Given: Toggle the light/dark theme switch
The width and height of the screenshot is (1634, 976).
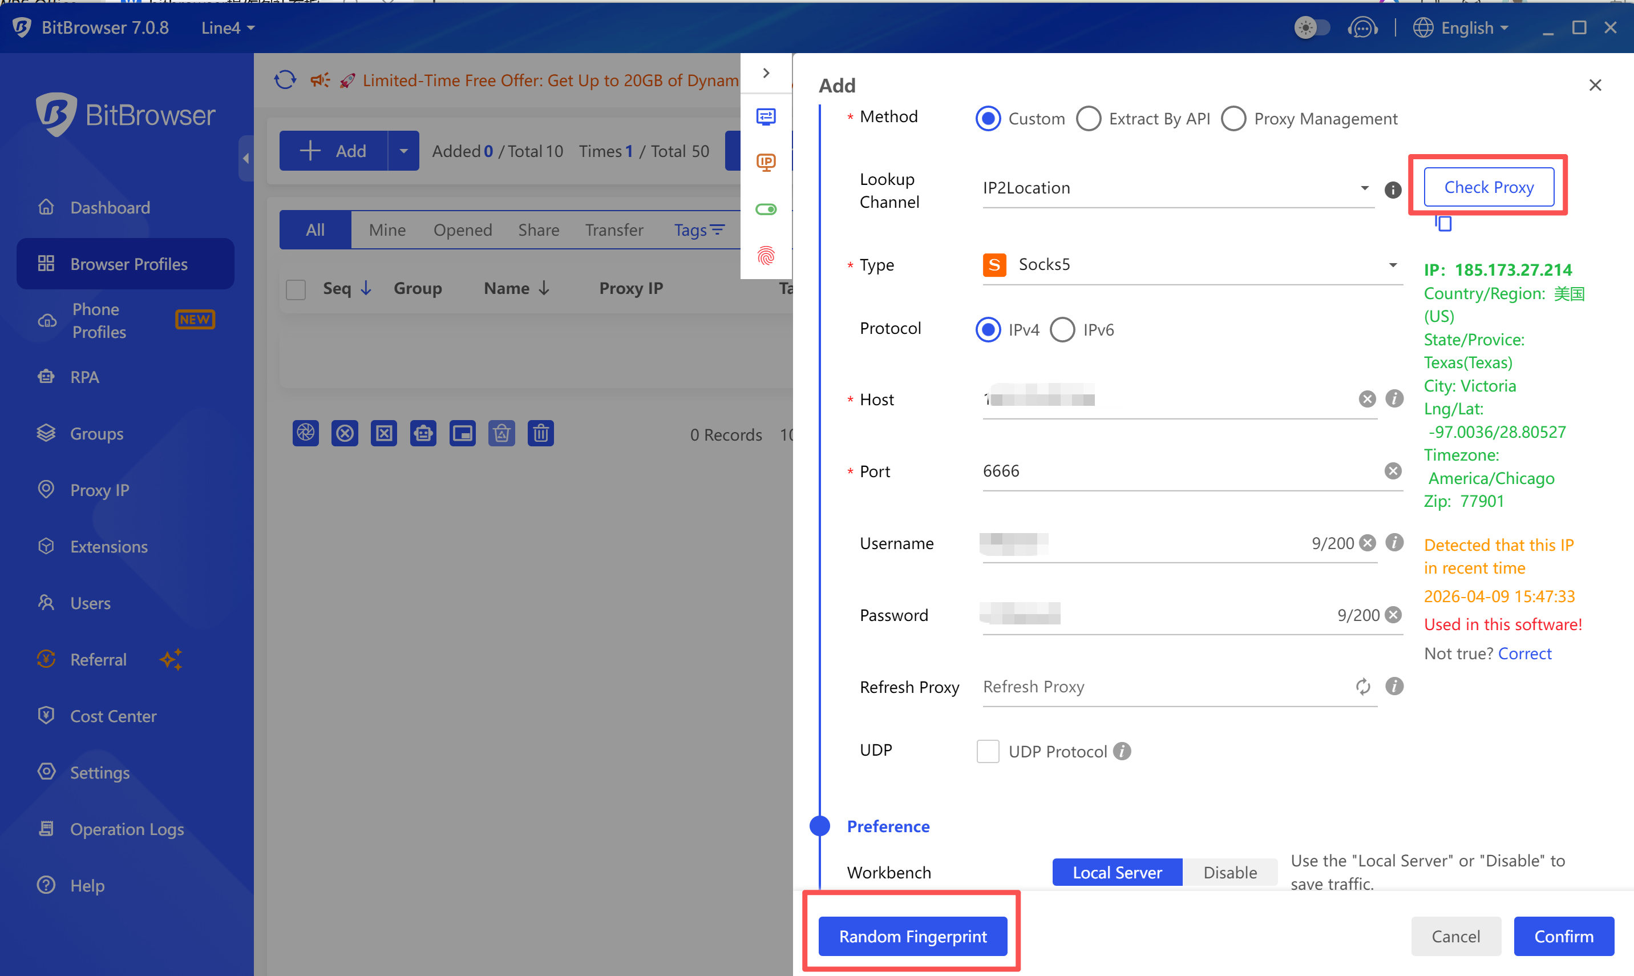Looking at the screenshot, I should coord(1312,27).
